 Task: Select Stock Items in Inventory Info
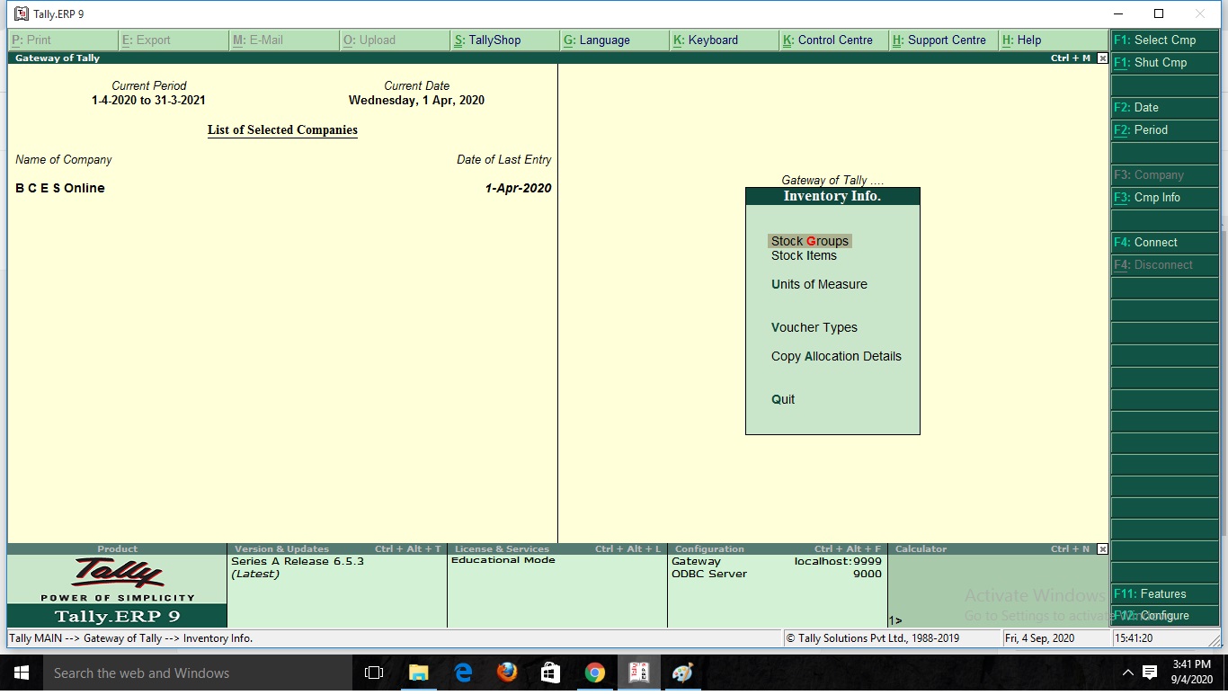pyautogui.click(x=804, y=255)
